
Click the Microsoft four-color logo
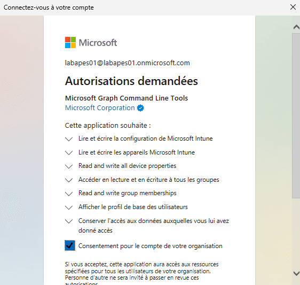click(70, 42)
